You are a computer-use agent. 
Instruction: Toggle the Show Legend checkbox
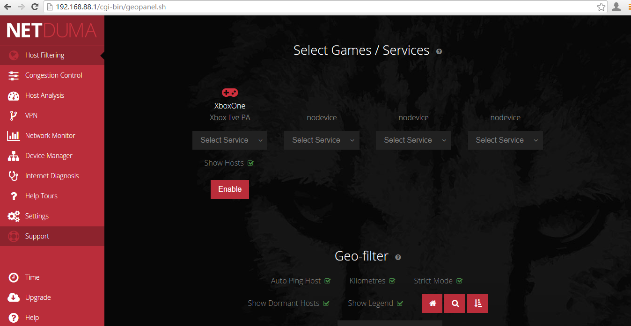[x=400, y=304]
